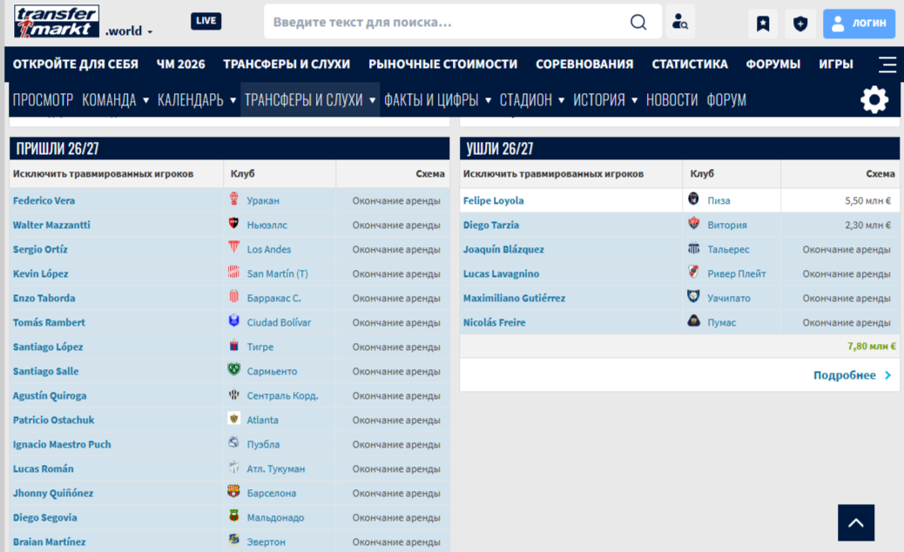Open ИГРЫ menu item
Viewport: 904px width, 552px height.
coord(836,64)
